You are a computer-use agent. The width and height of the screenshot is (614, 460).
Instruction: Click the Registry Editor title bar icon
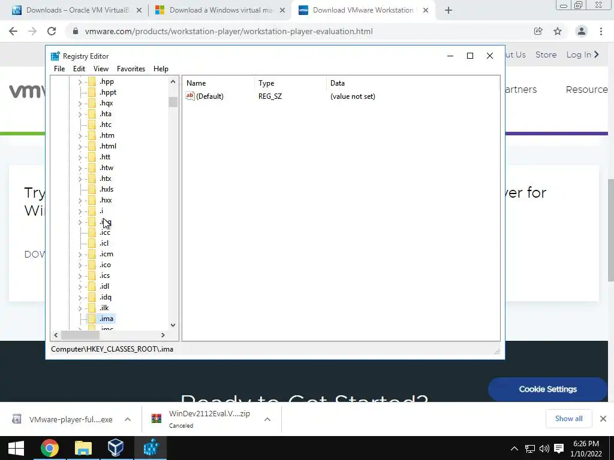(x=55, y=56)
